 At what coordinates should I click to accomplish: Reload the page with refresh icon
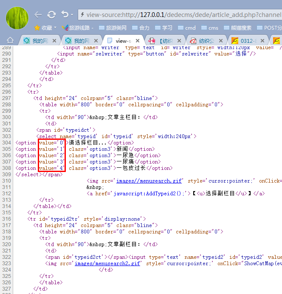(x=51, y=15)
